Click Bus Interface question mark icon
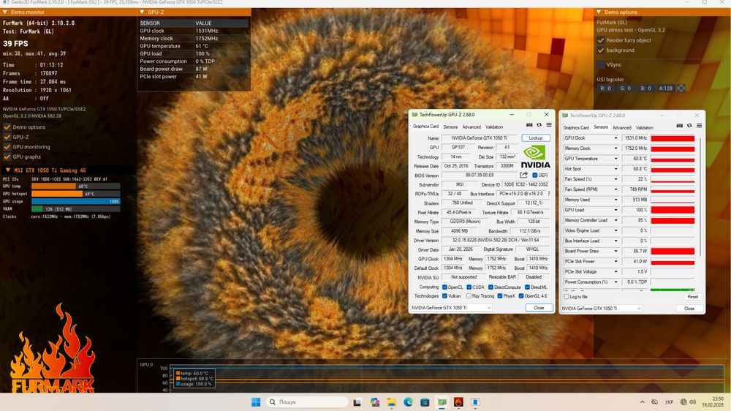The height and width of the screenshot is (411, 731). [549, 194]
